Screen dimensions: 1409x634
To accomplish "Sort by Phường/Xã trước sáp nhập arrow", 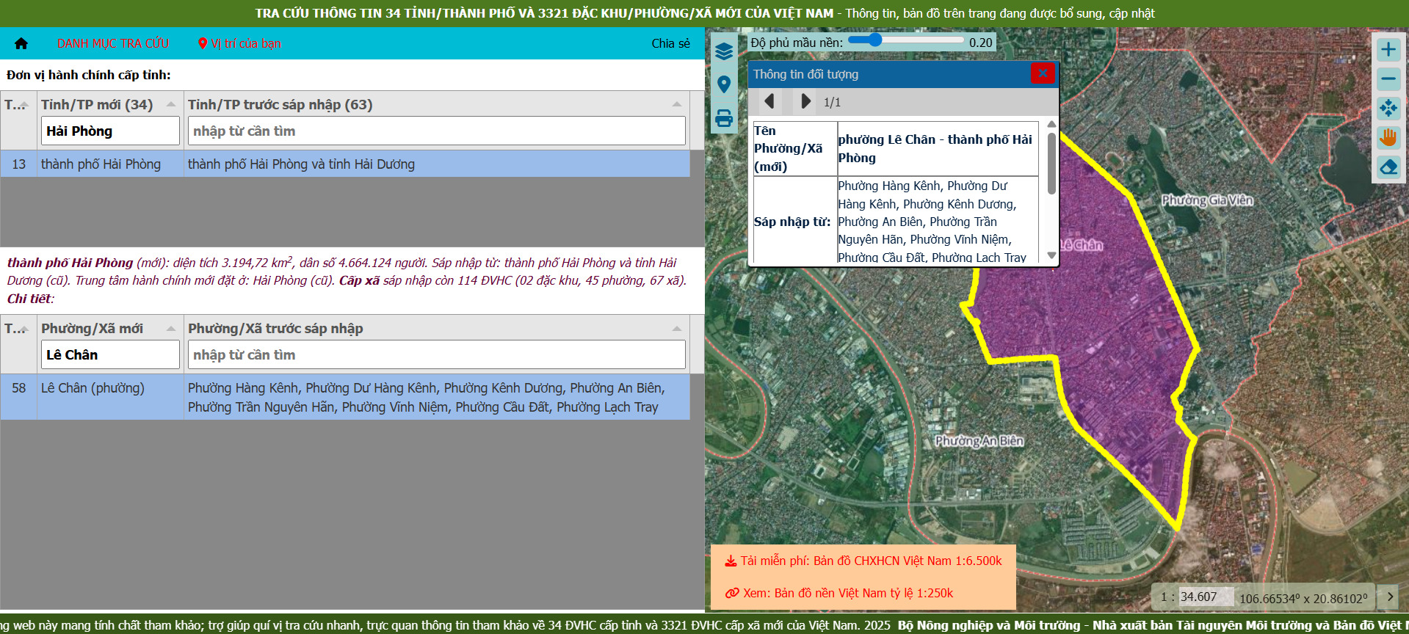I will [677, 328].
